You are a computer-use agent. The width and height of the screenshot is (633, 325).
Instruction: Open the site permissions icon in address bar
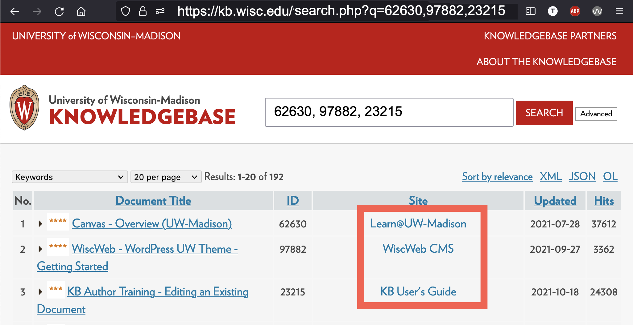pyautogui.click(x=160, y=11)
